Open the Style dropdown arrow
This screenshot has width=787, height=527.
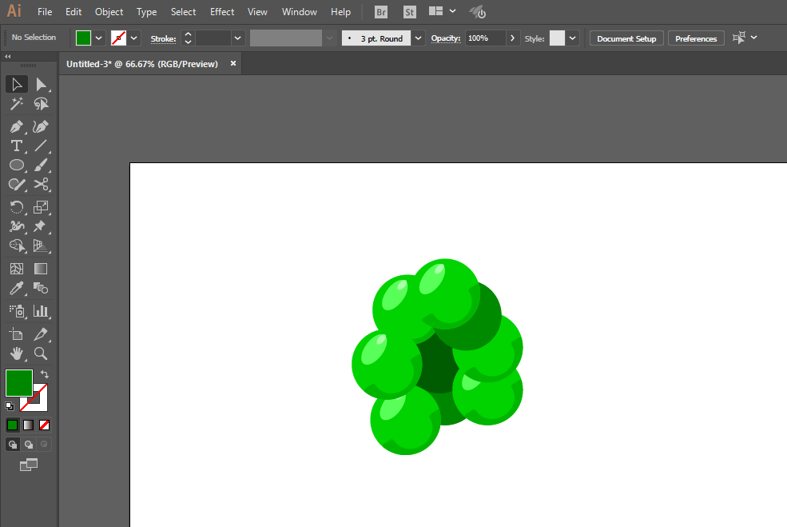click(x=572, y=38)
